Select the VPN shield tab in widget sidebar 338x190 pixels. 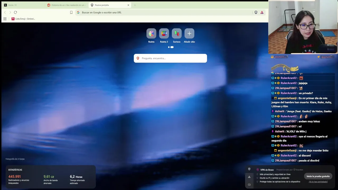(249, 169)
